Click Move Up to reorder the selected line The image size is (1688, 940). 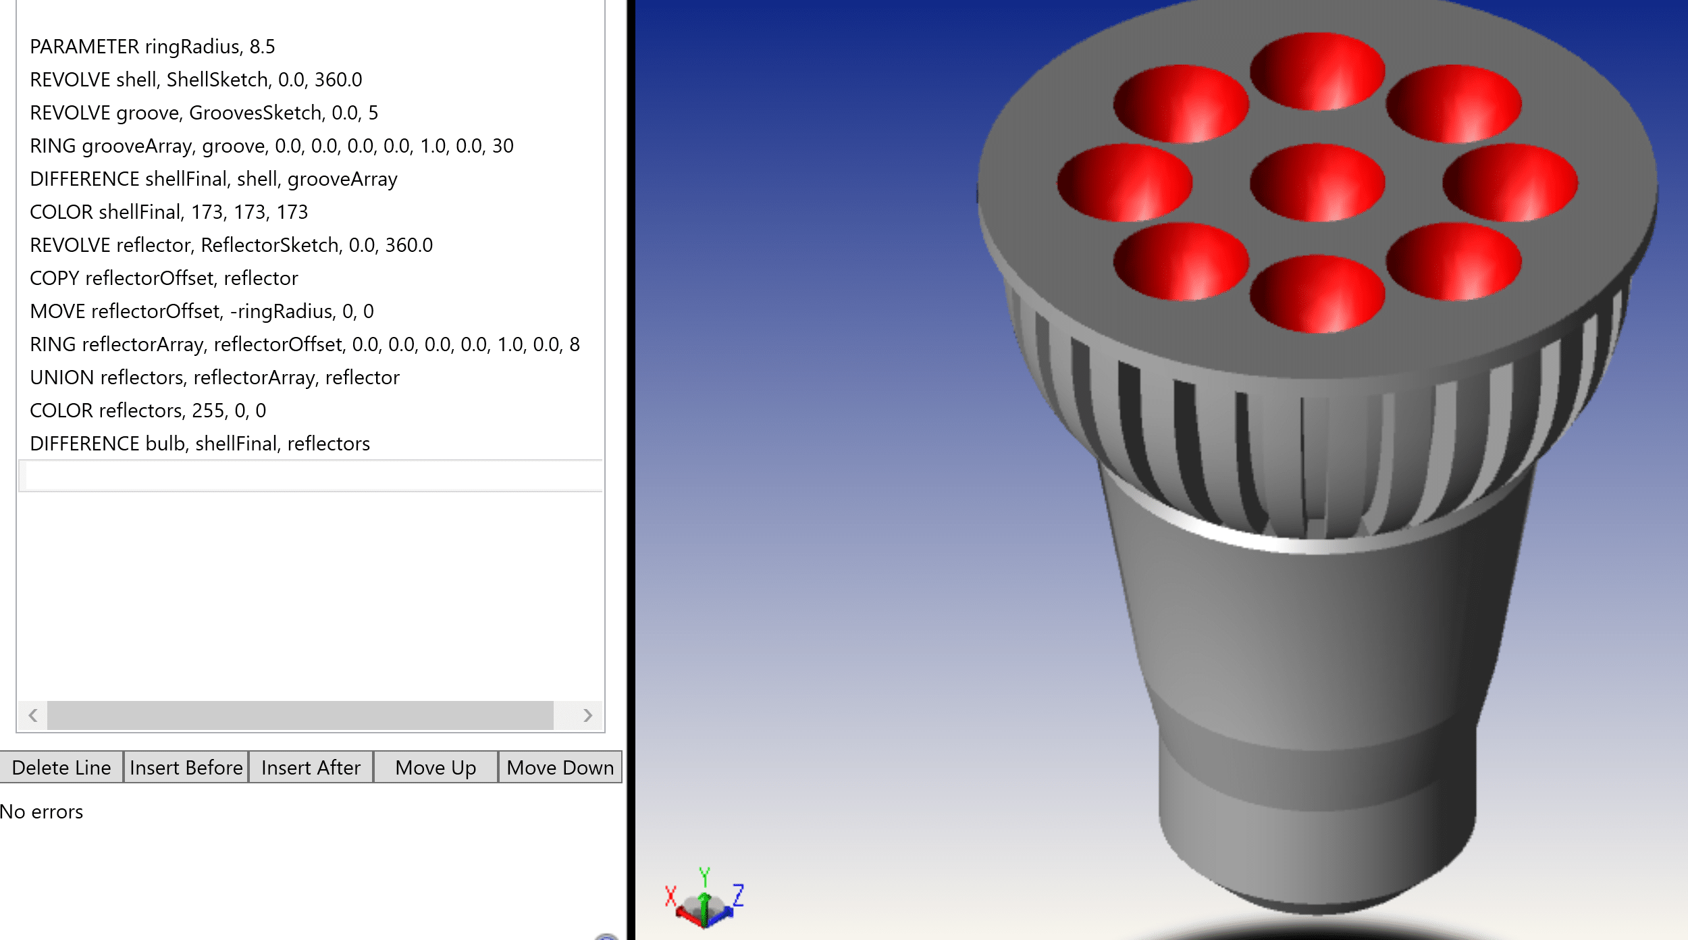[435, 768]
